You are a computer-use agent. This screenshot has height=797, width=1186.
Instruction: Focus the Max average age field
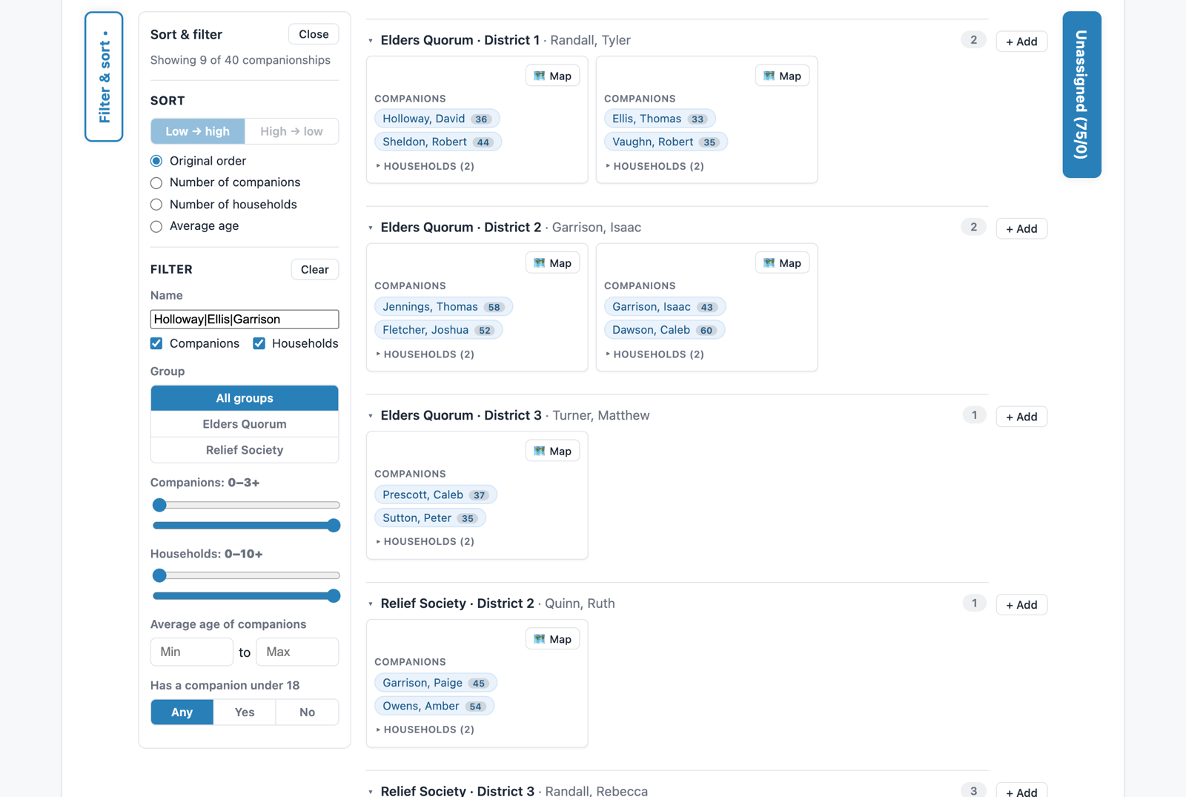click(297, 652)
